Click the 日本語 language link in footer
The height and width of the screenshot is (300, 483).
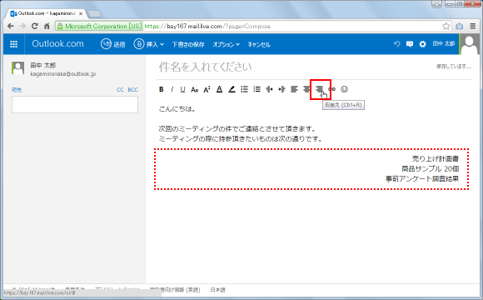click(218, 290)
